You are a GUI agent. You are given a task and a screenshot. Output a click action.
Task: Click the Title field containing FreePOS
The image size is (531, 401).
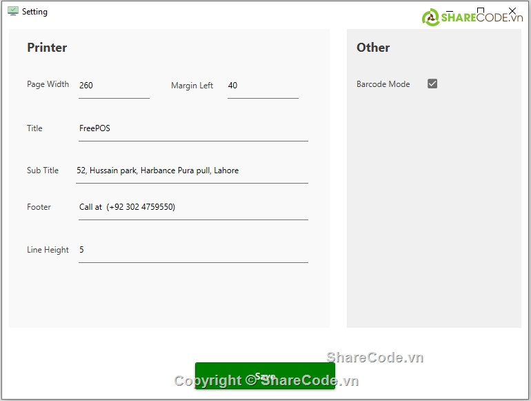[193, 128]
